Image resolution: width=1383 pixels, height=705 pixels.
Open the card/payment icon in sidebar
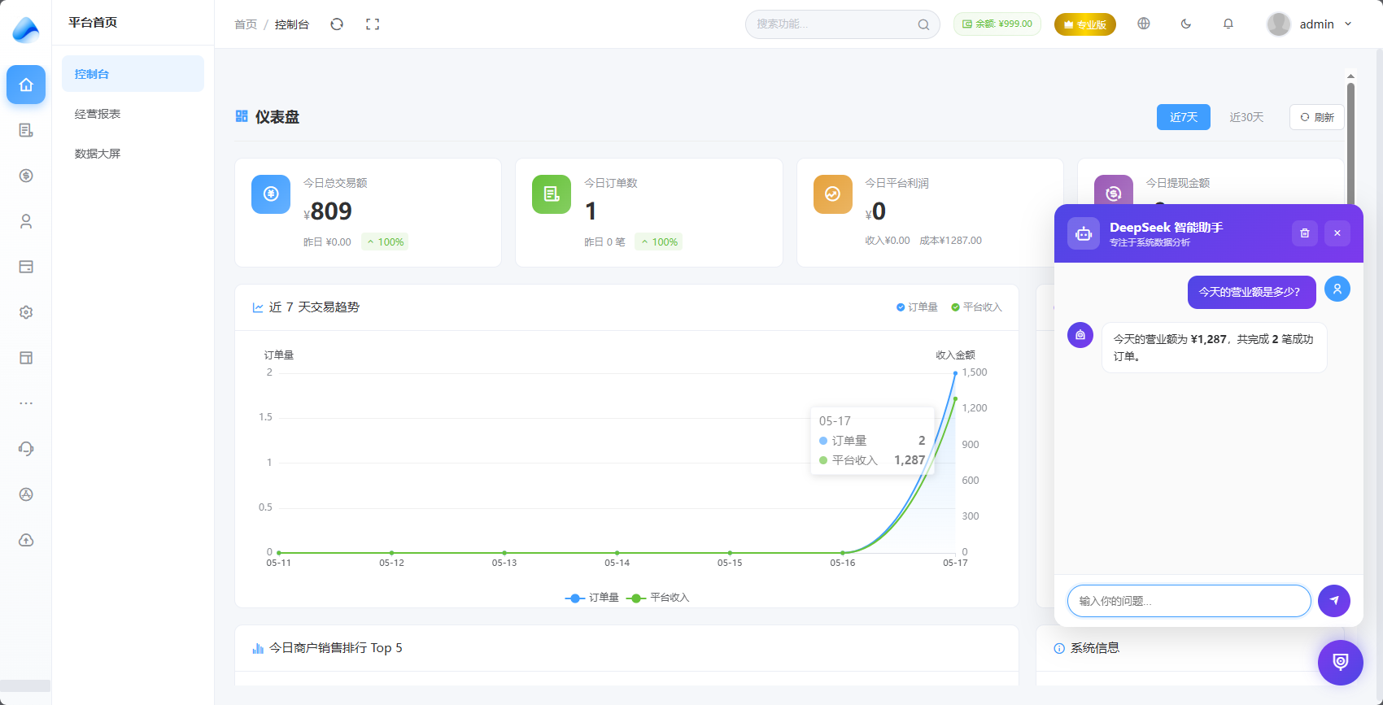coord(26,267)
